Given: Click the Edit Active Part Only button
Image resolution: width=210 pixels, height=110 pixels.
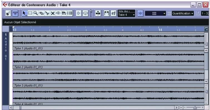Looking at the screenshot, I should [x=113, y=13].
